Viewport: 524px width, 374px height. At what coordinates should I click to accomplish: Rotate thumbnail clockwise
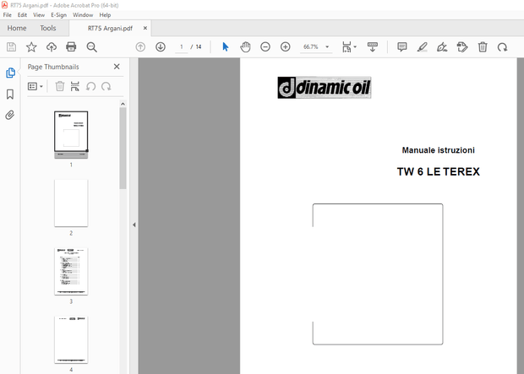coord(106,86)
